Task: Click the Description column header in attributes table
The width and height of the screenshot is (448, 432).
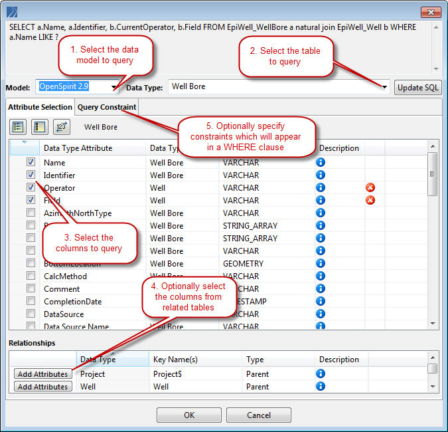Action: click(339, 148)
